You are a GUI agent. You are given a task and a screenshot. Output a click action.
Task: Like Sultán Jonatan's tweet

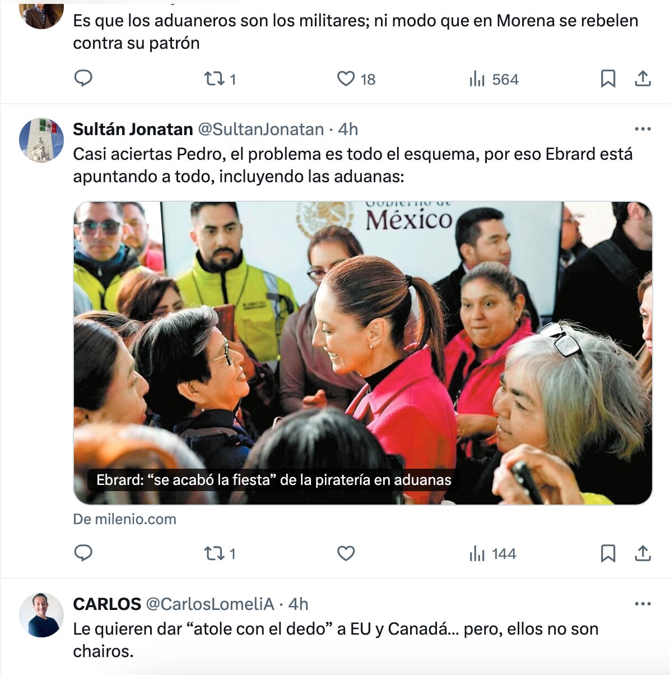346,553
